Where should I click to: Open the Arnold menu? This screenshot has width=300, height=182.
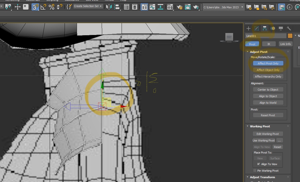point(110,1)
